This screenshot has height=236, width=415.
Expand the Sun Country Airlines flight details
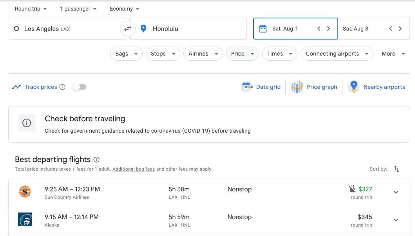pyautogui.click(x=396, y=192)
